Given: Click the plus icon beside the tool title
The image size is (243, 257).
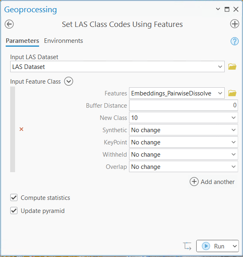Looking at the screenshot, I should point(235,24).
